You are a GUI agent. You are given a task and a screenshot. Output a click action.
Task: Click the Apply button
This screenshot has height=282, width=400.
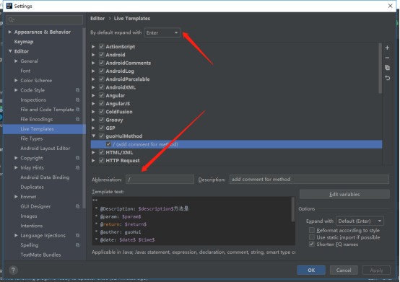(x=376, y=270)
